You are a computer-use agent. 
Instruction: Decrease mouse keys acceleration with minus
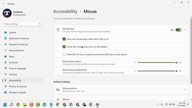coord(135,71)
